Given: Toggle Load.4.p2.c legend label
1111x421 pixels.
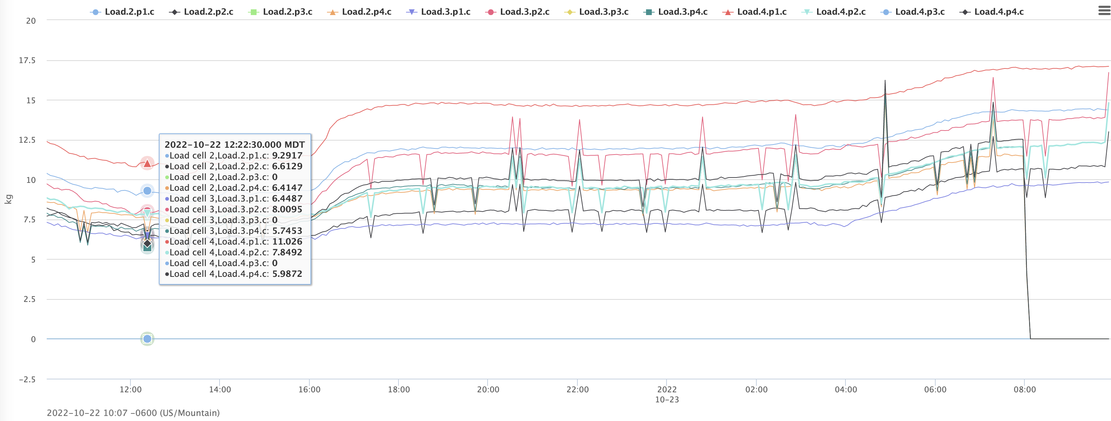Looking at the screenshot, I should coord(840,11).
